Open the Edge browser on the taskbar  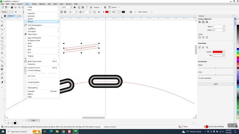tap(51, 131)
